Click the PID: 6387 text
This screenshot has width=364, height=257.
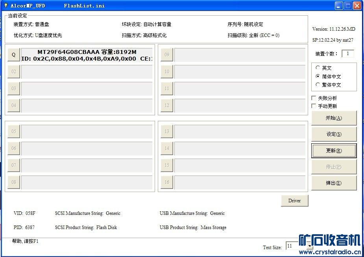tap(24, 227)
